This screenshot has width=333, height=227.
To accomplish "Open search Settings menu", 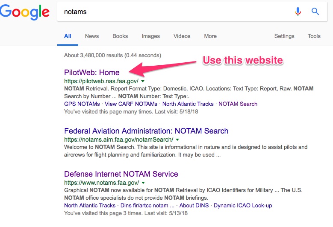I will pos(284,36).
